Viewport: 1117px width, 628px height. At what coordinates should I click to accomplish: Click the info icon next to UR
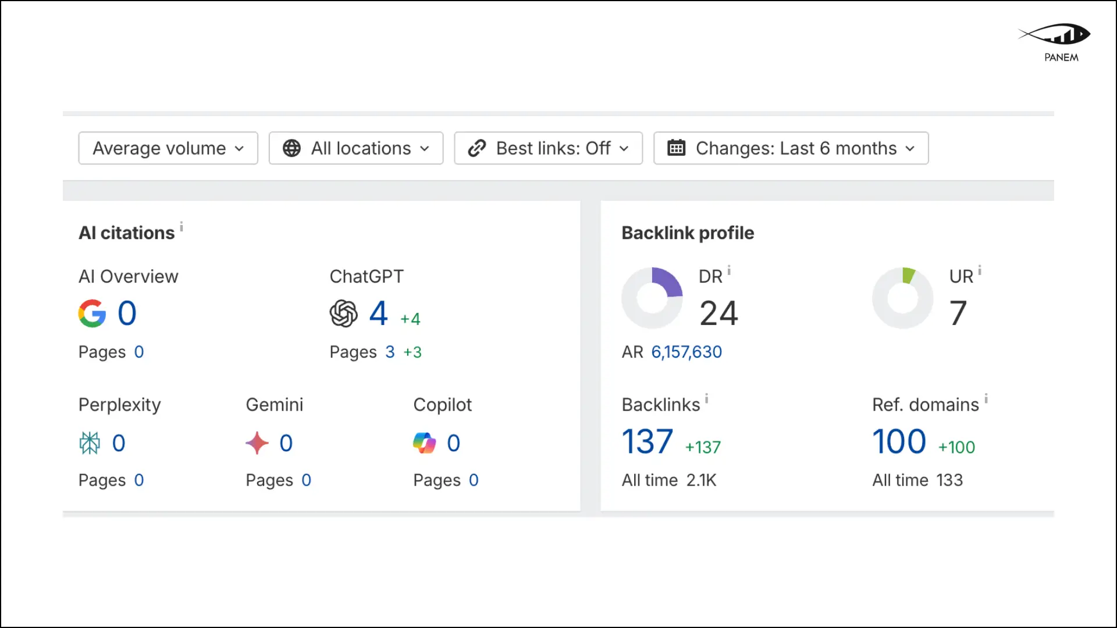tap(980, 271)
